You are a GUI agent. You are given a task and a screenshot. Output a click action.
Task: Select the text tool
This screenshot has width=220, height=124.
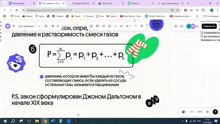136,26
